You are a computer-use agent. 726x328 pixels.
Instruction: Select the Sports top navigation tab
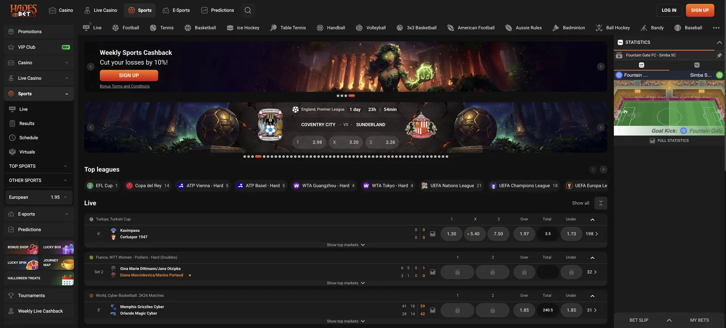[140, 10]
